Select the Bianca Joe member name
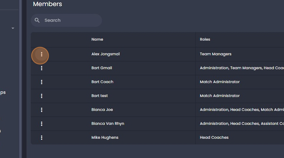Viewport: 284px width, 158px height. pyautogui.click(x=102, y=109)
